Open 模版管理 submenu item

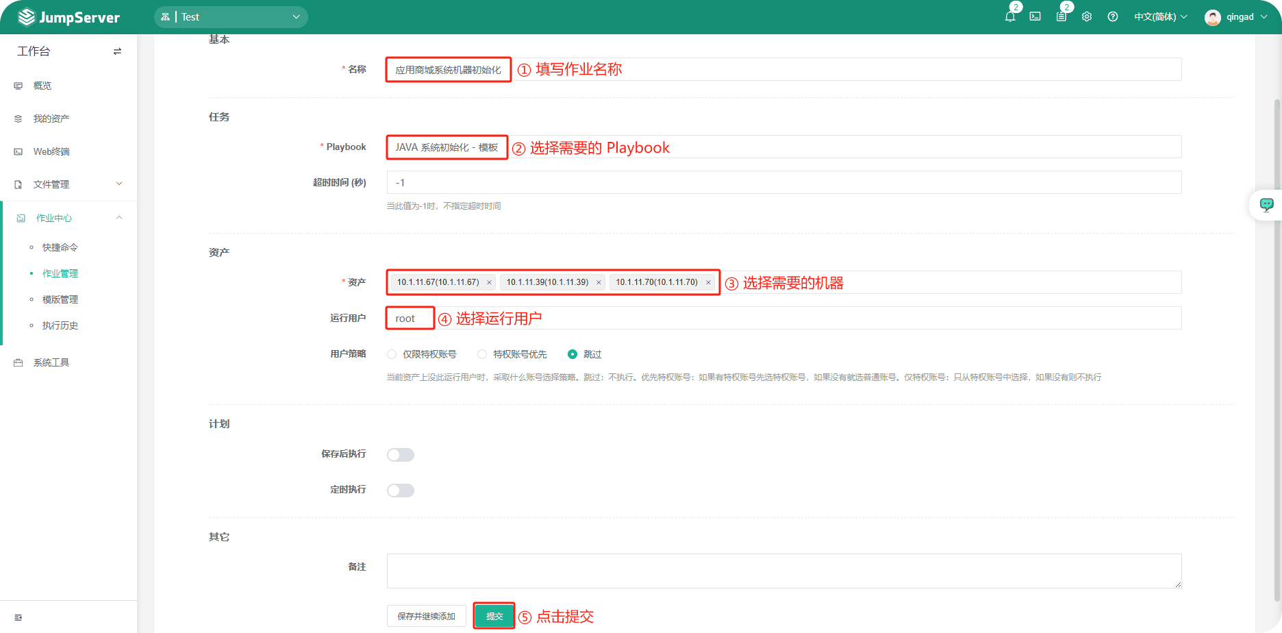coord(60,299)
